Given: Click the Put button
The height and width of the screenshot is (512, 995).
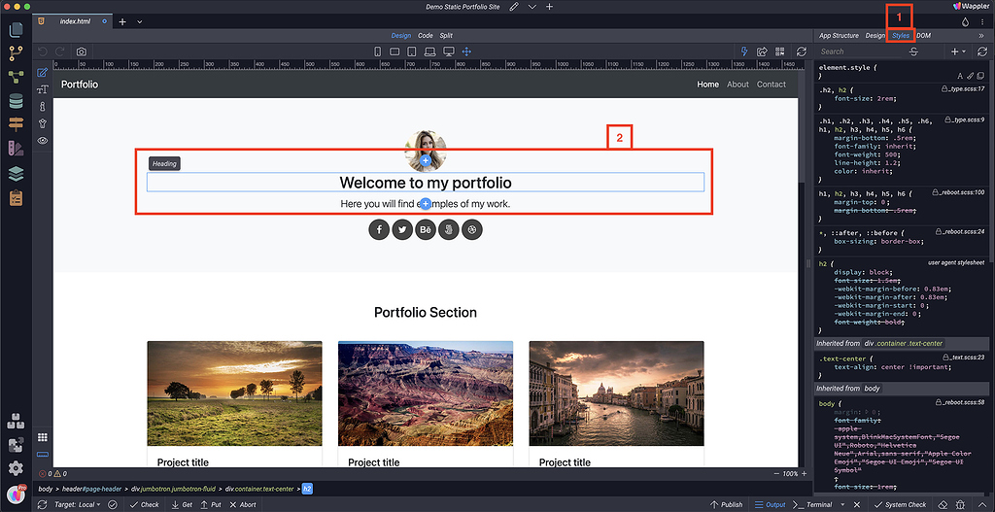Looking at the screenshot, I should coord(211,504).
